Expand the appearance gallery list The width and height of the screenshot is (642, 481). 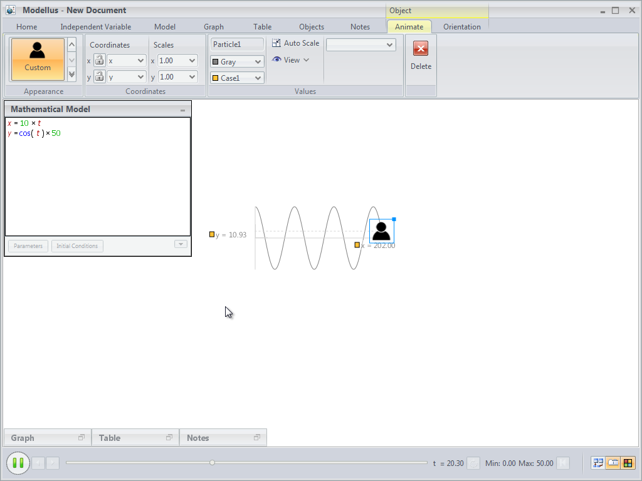click(x=71, y=75)
